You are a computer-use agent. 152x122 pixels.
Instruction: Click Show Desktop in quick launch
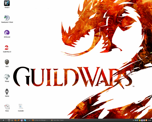[x=9, y=120]
